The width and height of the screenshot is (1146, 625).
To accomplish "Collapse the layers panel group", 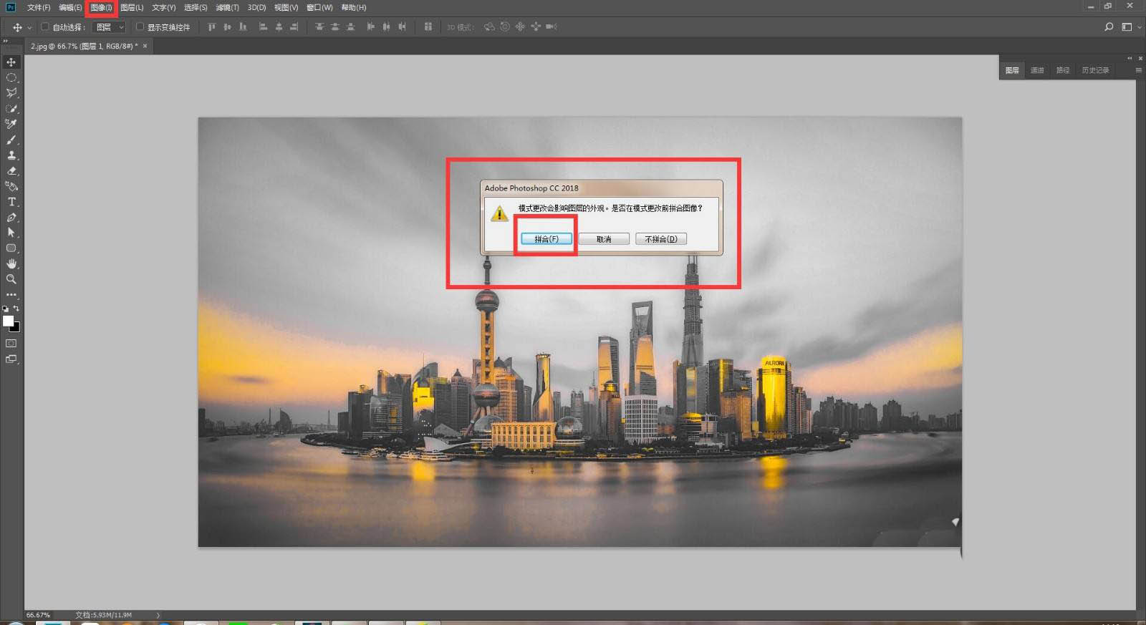I will click(x=1130, y=58).
